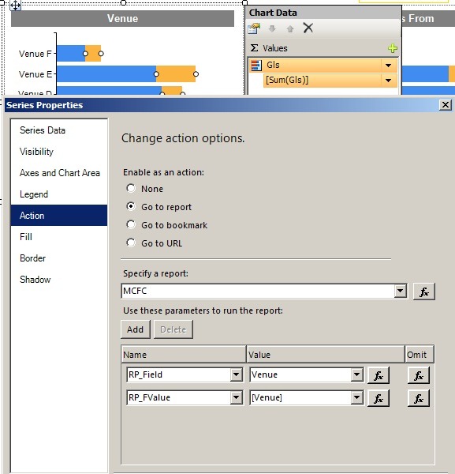Viewport: 455px width, 474px height.
Task: Click the Venue chart title
Action: coord(122,18)
